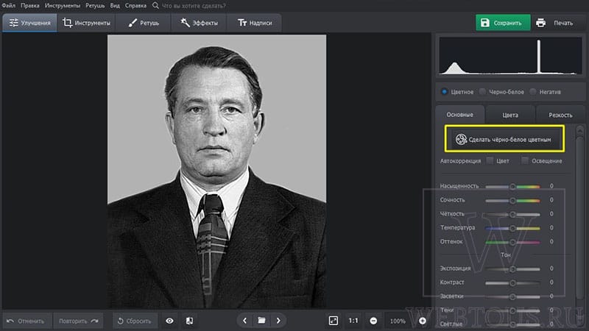
Task: Click the zoom in plus icon
Action: coord(423,321)
